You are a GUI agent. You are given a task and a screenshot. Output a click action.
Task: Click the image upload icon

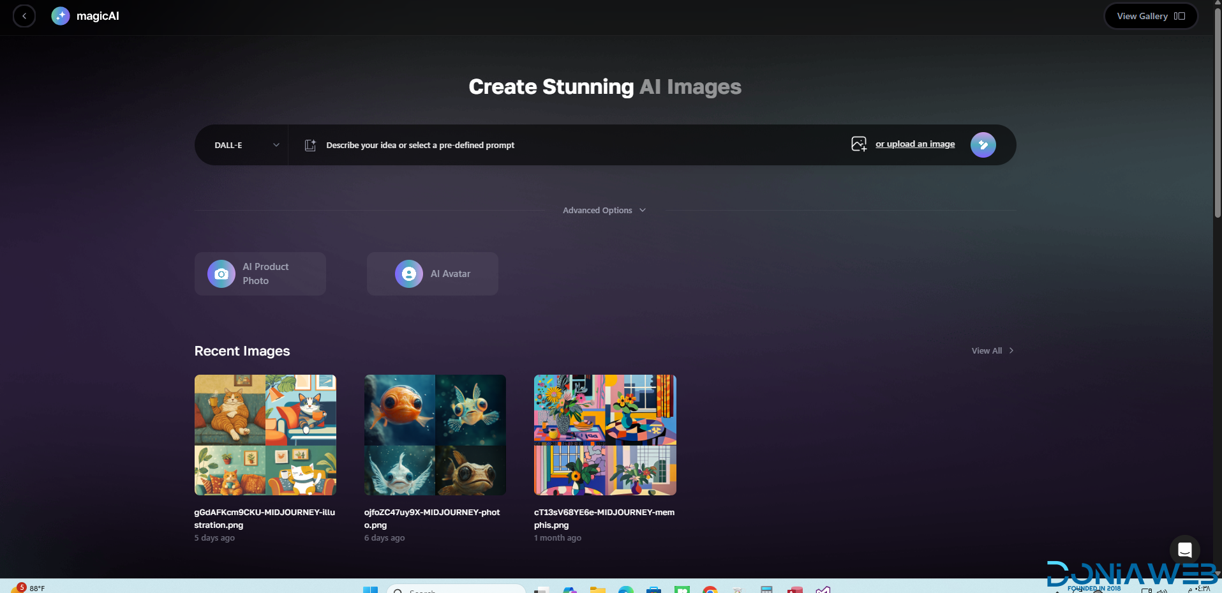(858, 144)
